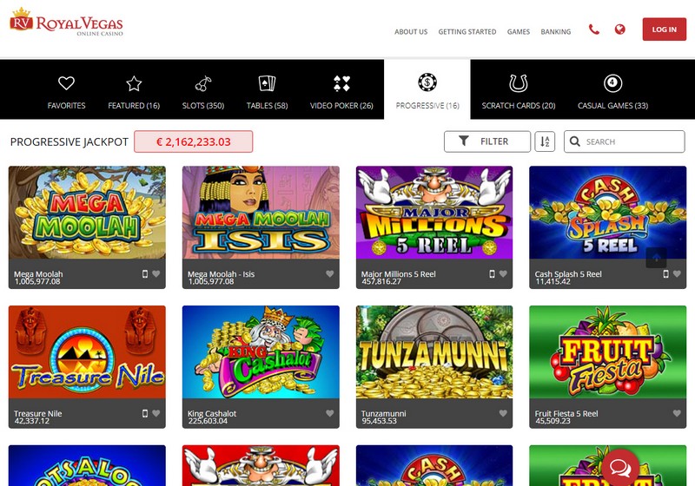Click the progressive jackpot amount € 2,162,233.03
The width and height of the screenshot is (695, 486).
tap(193, 141)
